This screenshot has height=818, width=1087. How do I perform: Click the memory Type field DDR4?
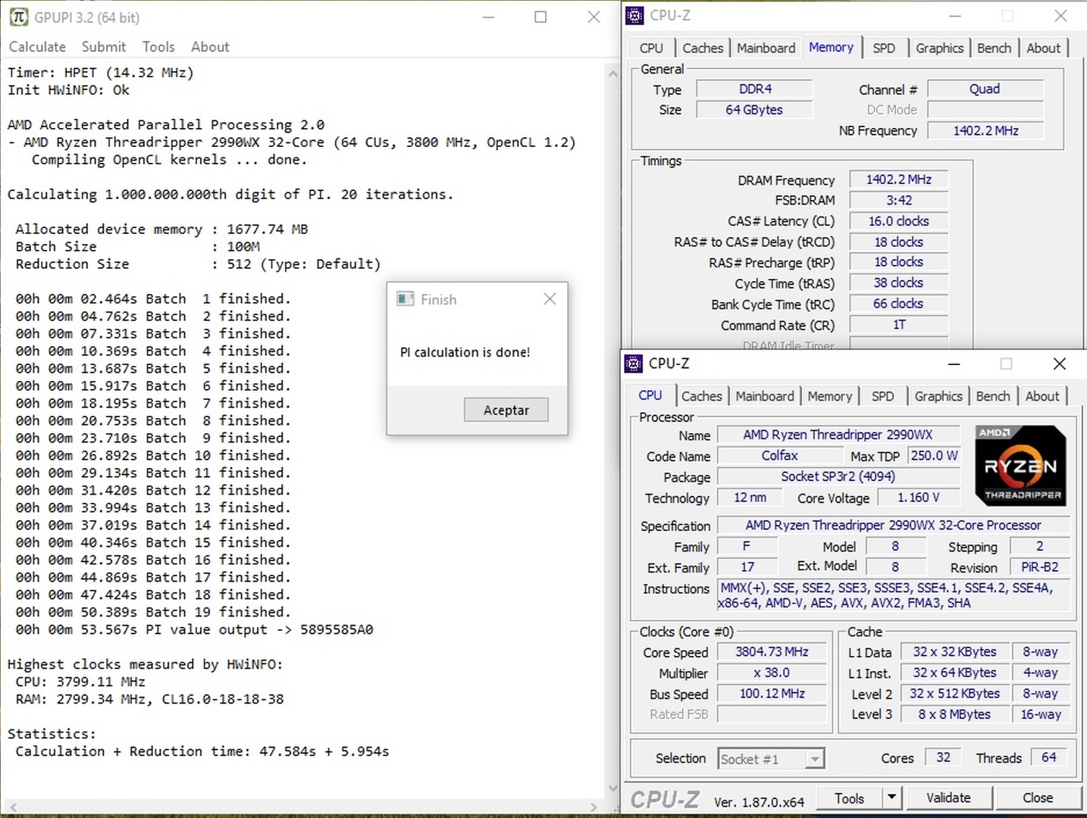pyautogui.click(x=755, y=89)
